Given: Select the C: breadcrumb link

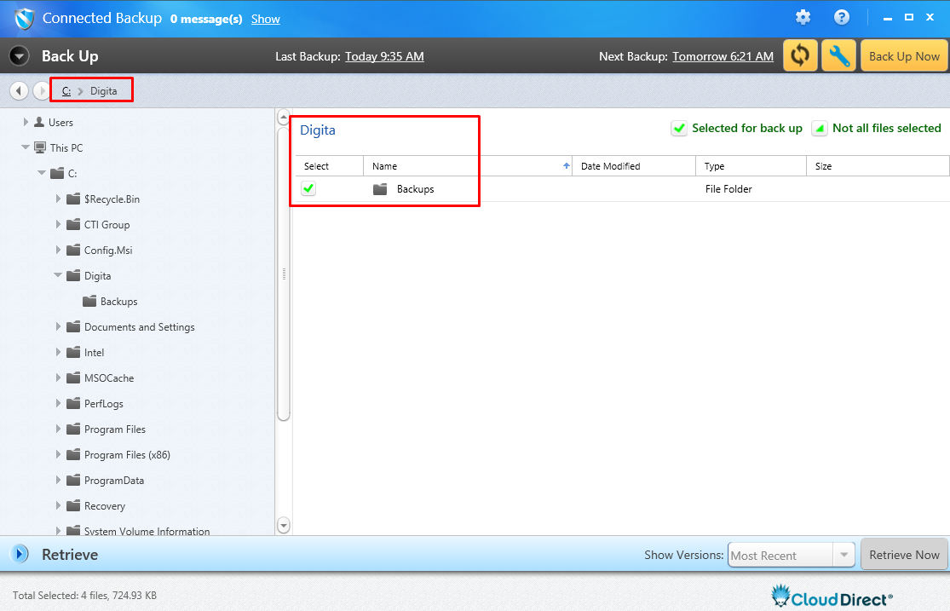Looking at the screenshot, I should pyautogui.click(x=66, y=90).
